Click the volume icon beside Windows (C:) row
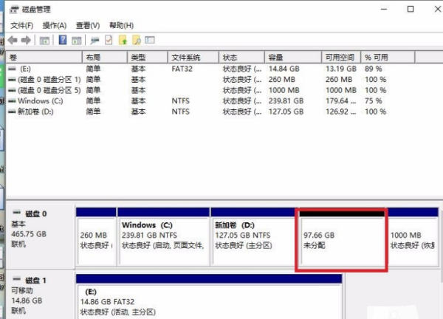 12,101
